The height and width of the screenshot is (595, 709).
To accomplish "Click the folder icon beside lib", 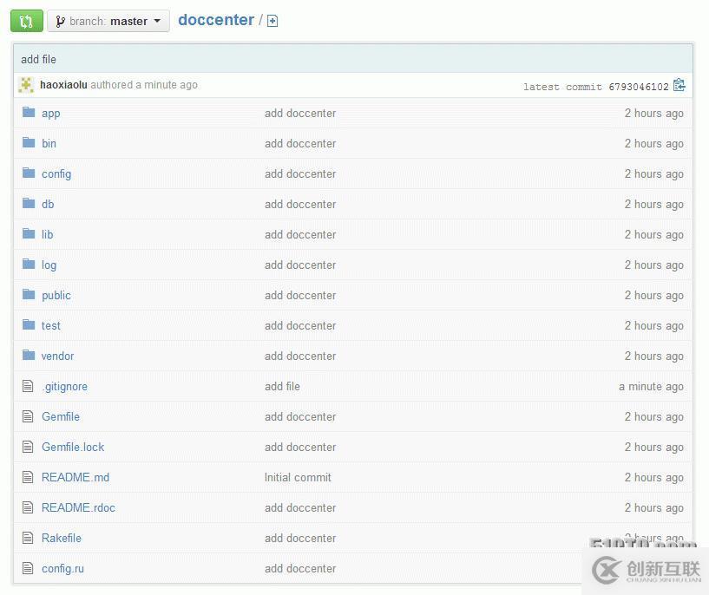I will (x=29, y=233).
